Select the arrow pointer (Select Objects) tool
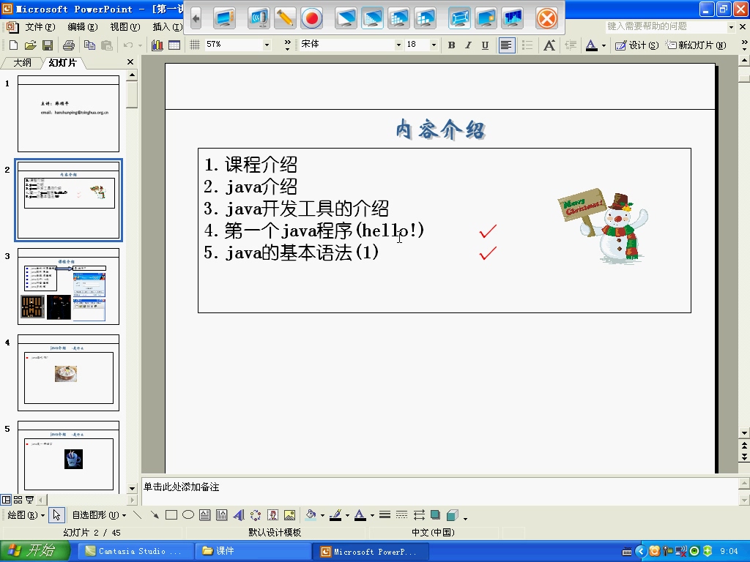Image resolution: width=750 pixels, height=562 pixels. 56,514
